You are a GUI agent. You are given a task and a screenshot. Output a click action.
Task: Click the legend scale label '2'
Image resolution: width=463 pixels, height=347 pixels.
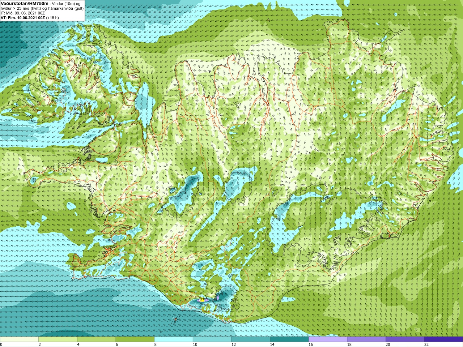(x=40, y=344)
